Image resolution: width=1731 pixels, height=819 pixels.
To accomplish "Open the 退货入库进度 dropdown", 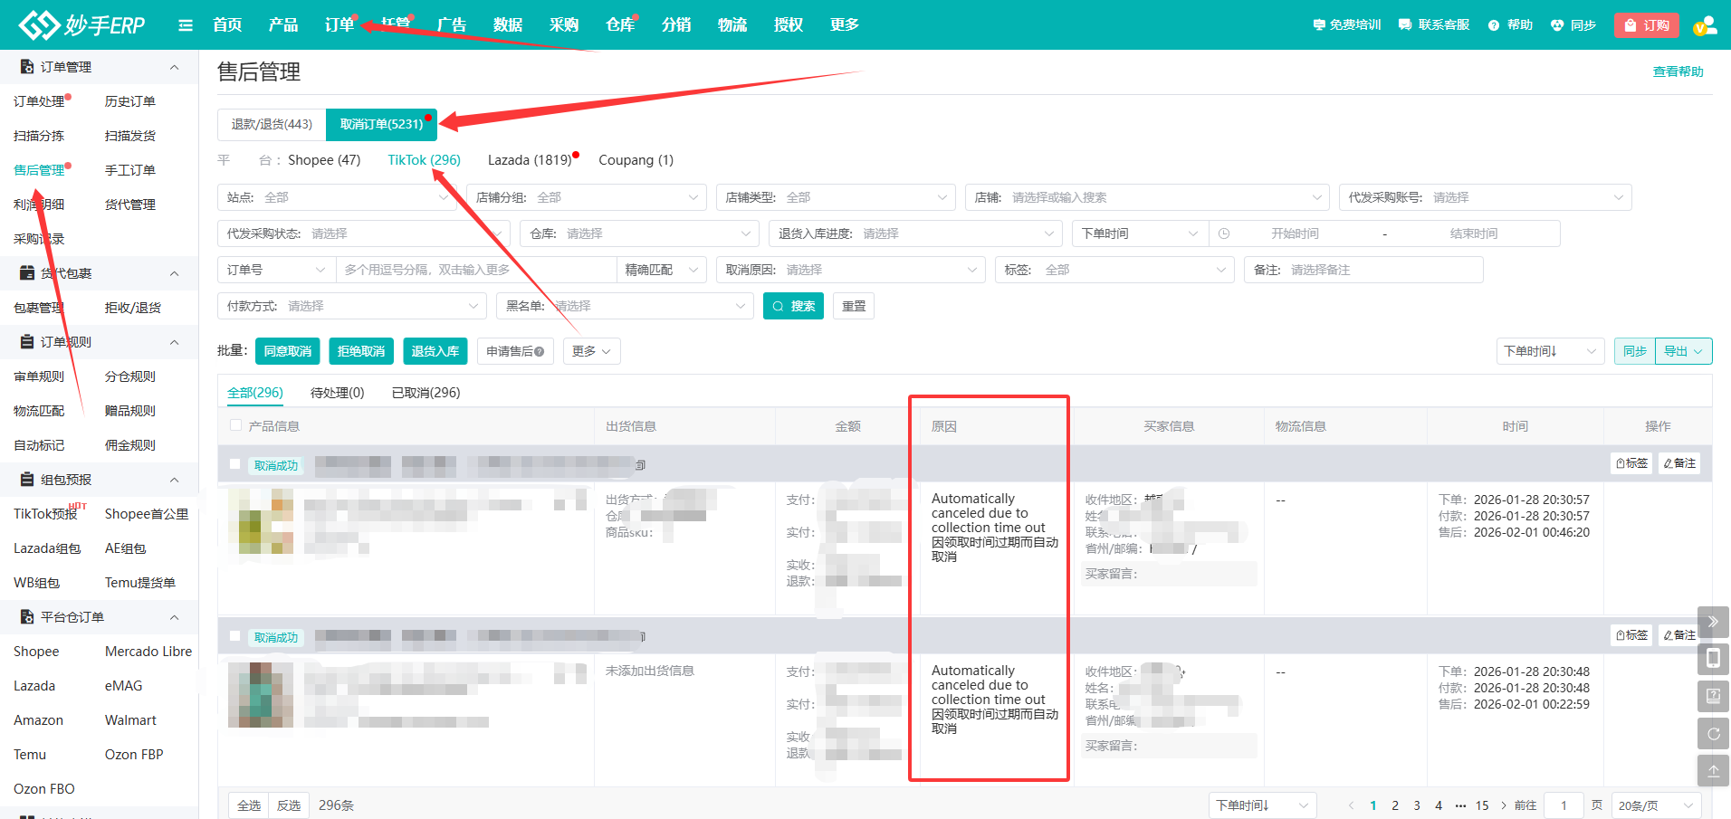I will (x=915, y=233).
